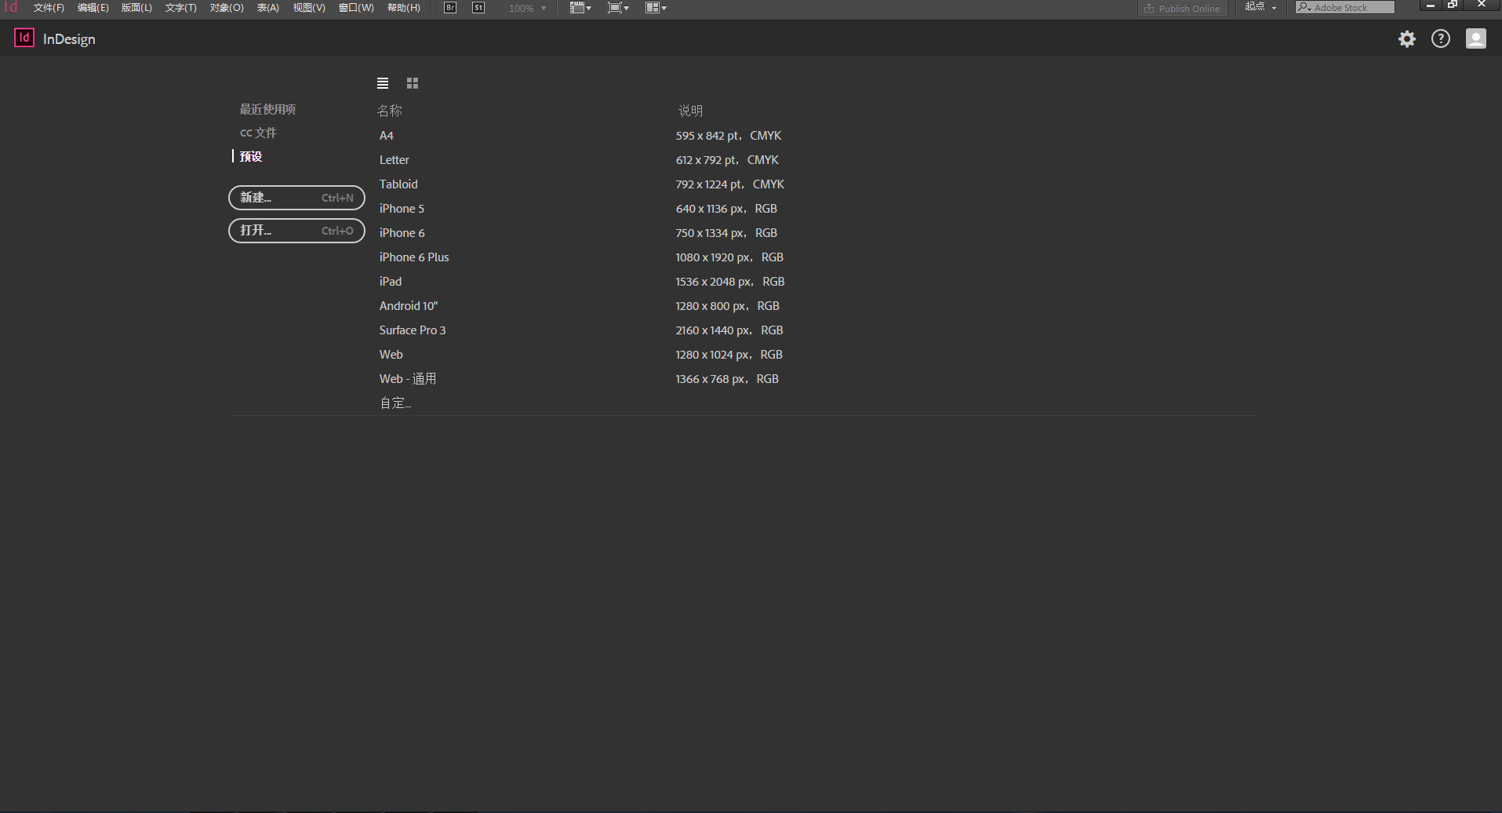Click the InDesign Id logo
Viewport: 1502px width, 813px height.
24,38
